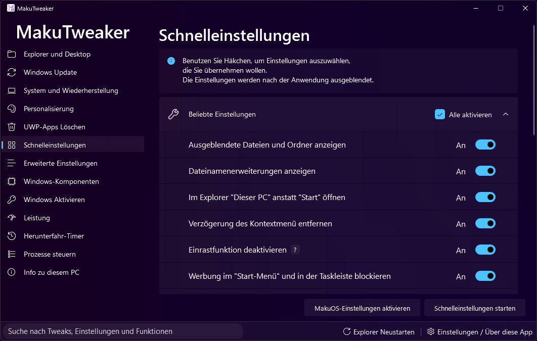Toggle Verzögerung des Kontextmenü entfernen
The image size is (537, 341).
pos(485,224)
